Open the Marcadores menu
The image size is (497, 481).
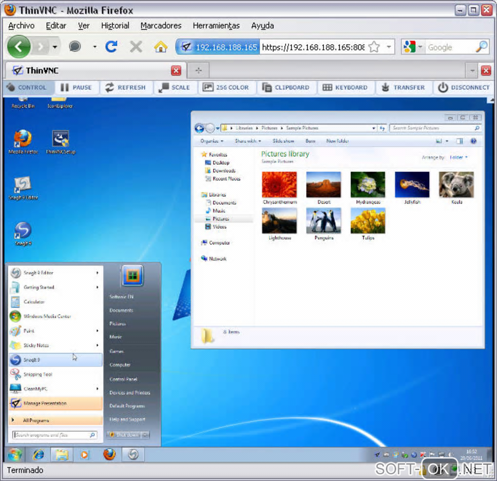pyautogui.click(x=161, y=26)
